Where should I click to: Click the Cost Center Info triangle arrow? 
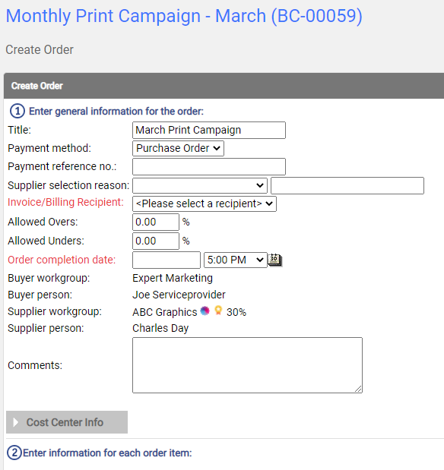pos(16,422)
